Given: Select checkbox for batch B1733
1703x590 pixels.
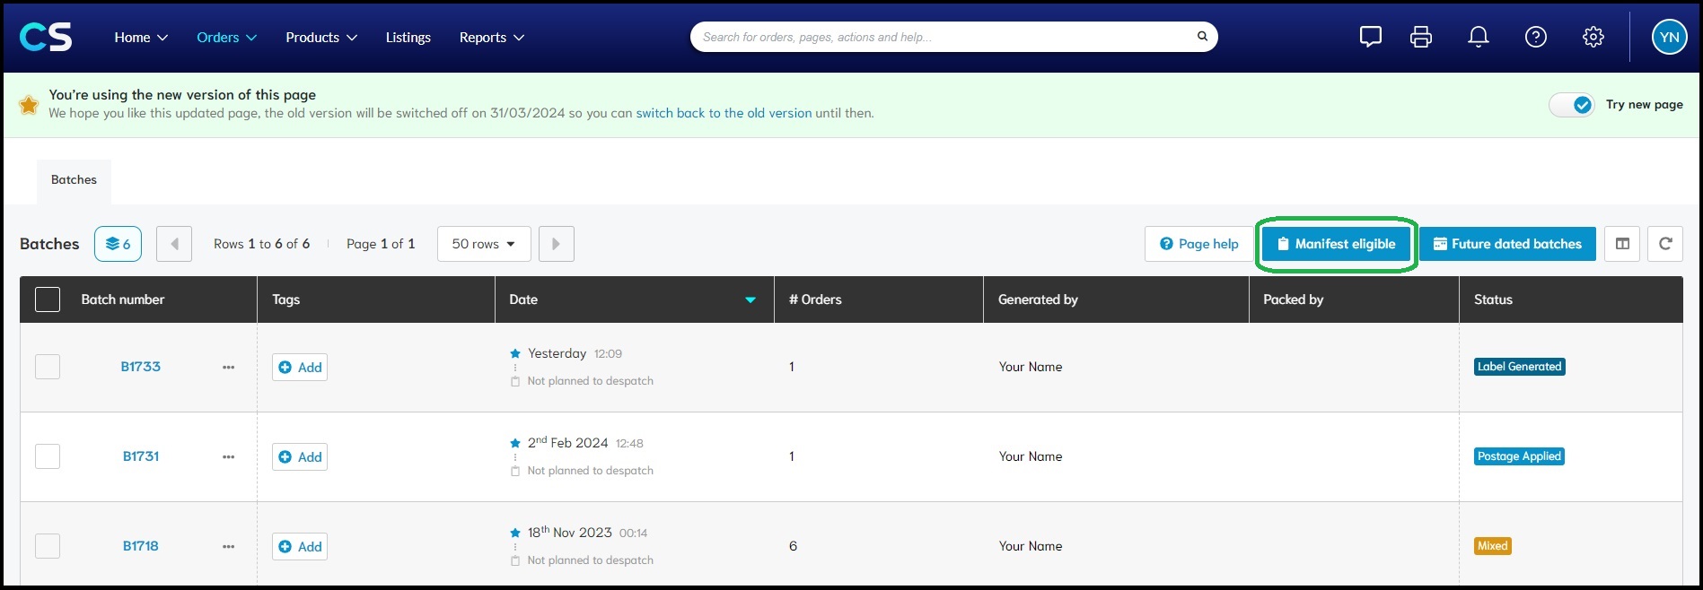Looking at the screenshot, I should pyautogui.click(x=48, y=367).
